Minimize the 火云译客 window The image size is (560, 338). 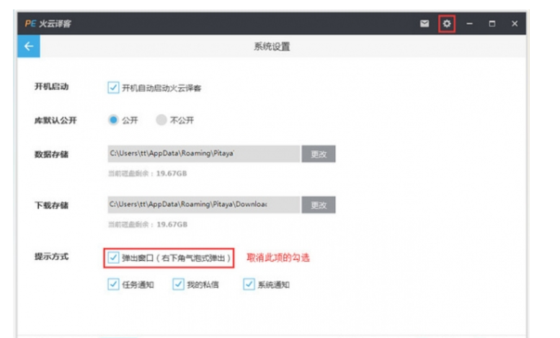(x=469, y=24)
